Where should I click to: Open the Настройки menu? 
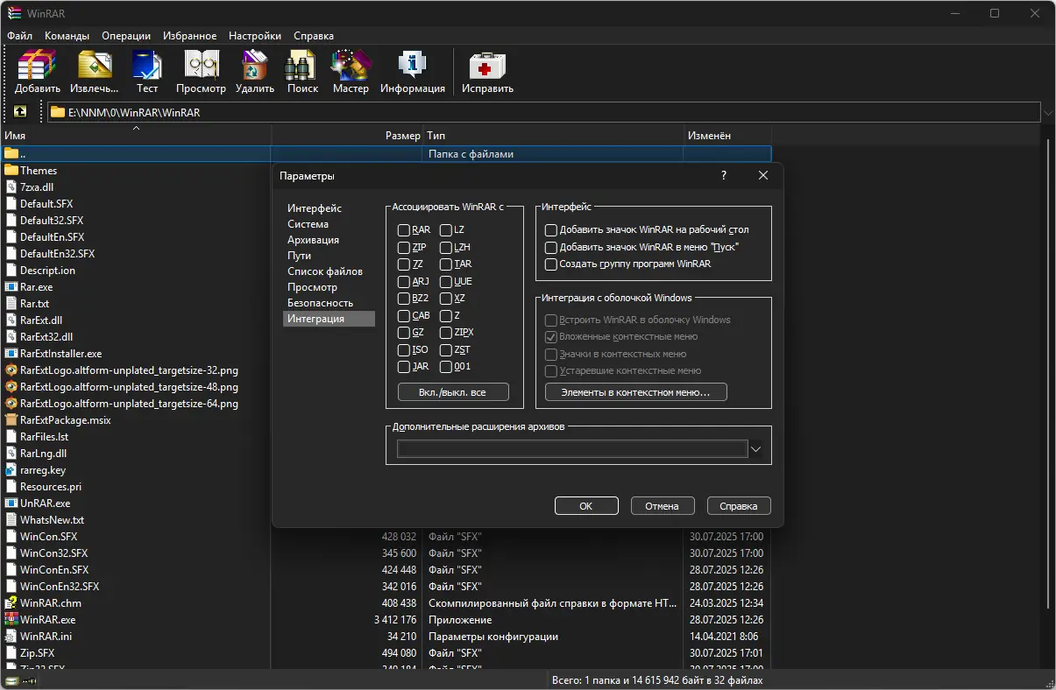coord(254,36)
